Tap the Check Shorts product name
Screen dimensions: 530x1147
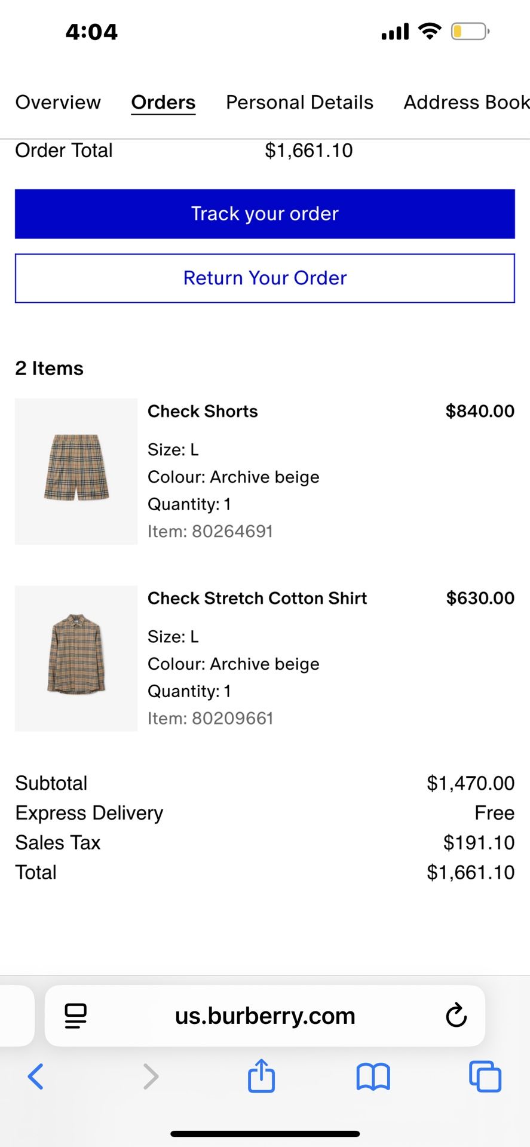point(203,410)
